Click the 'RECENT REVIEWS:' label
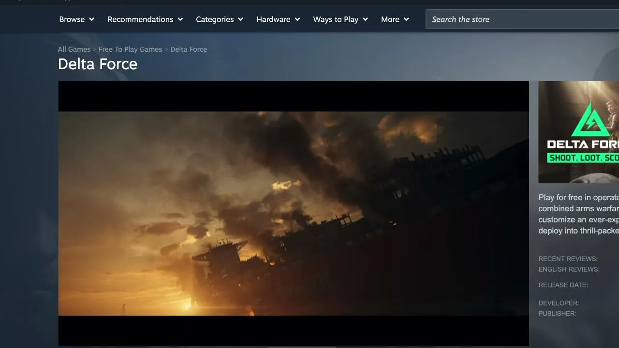Image resolution: width=619 pixels, height=348 pixels. pos(568,259)
